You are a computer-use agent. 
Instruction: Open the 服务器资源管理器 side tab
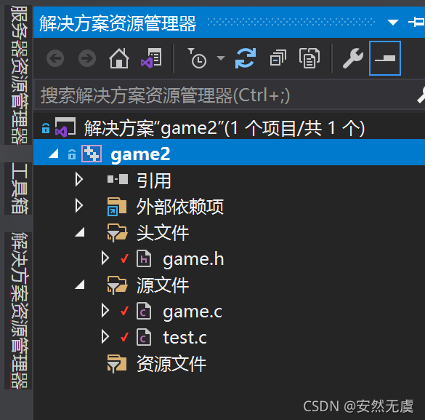[18, 75]
